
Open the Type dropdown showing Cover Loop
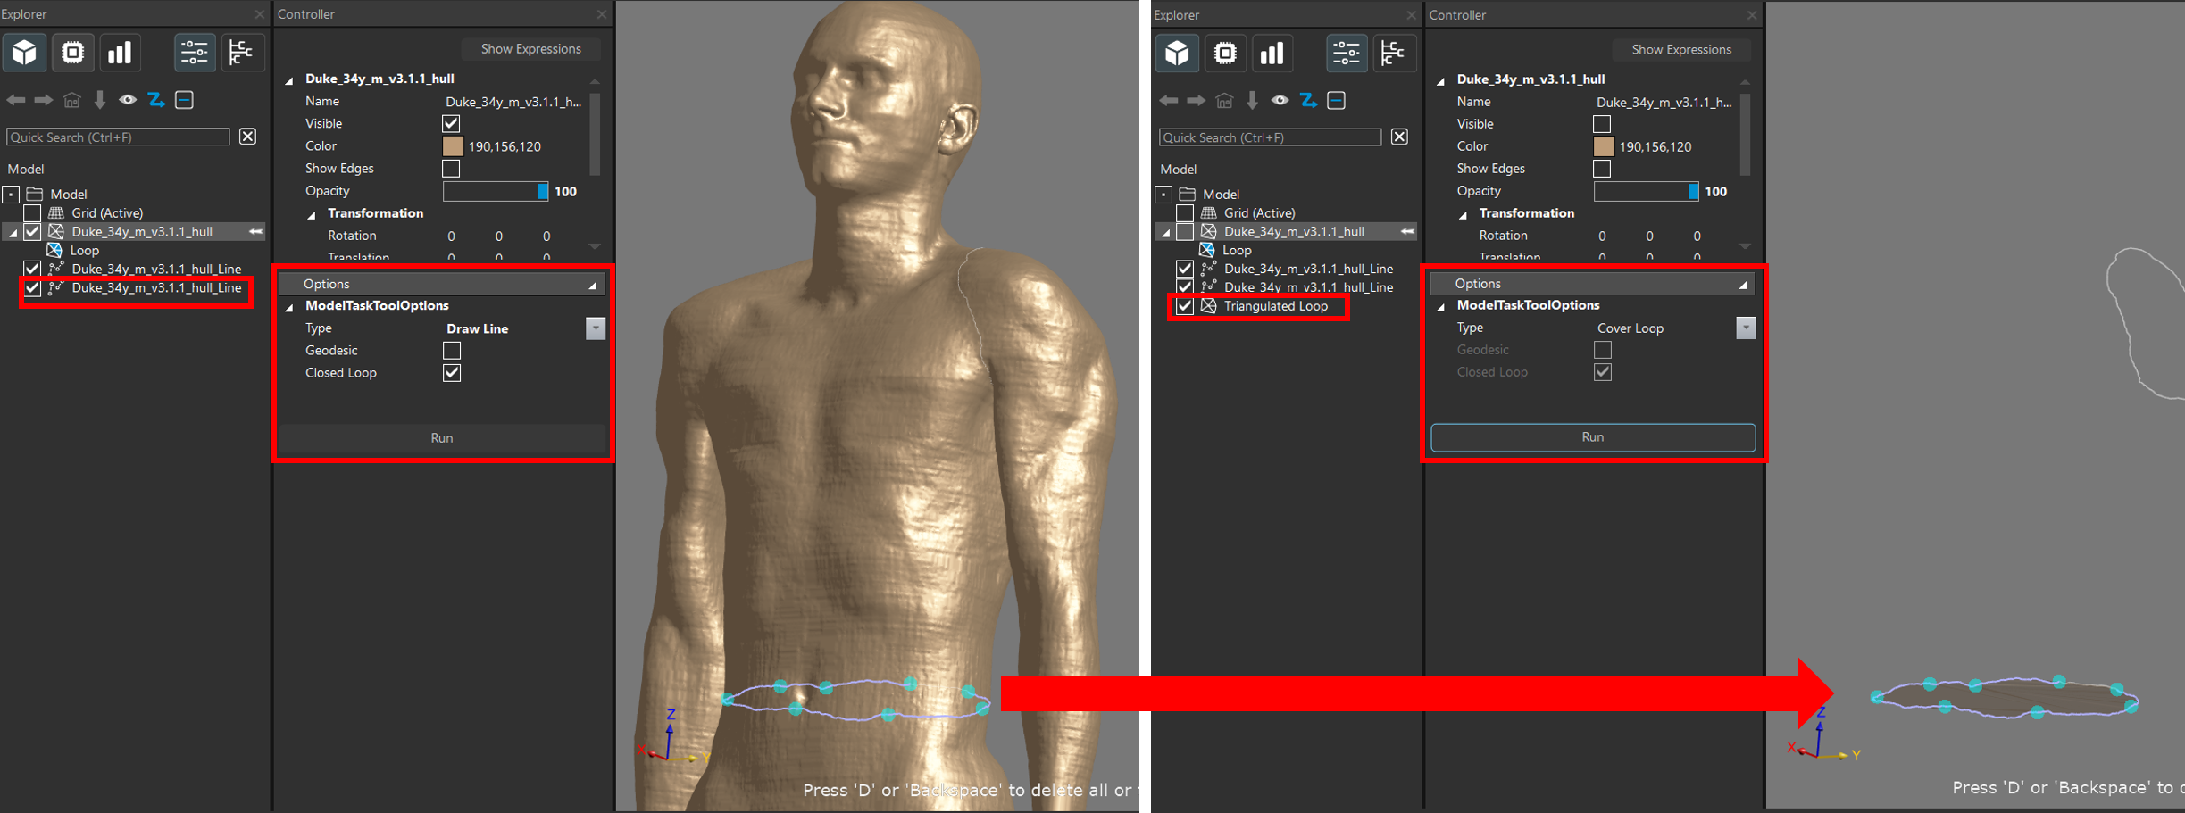(1745, 328)
